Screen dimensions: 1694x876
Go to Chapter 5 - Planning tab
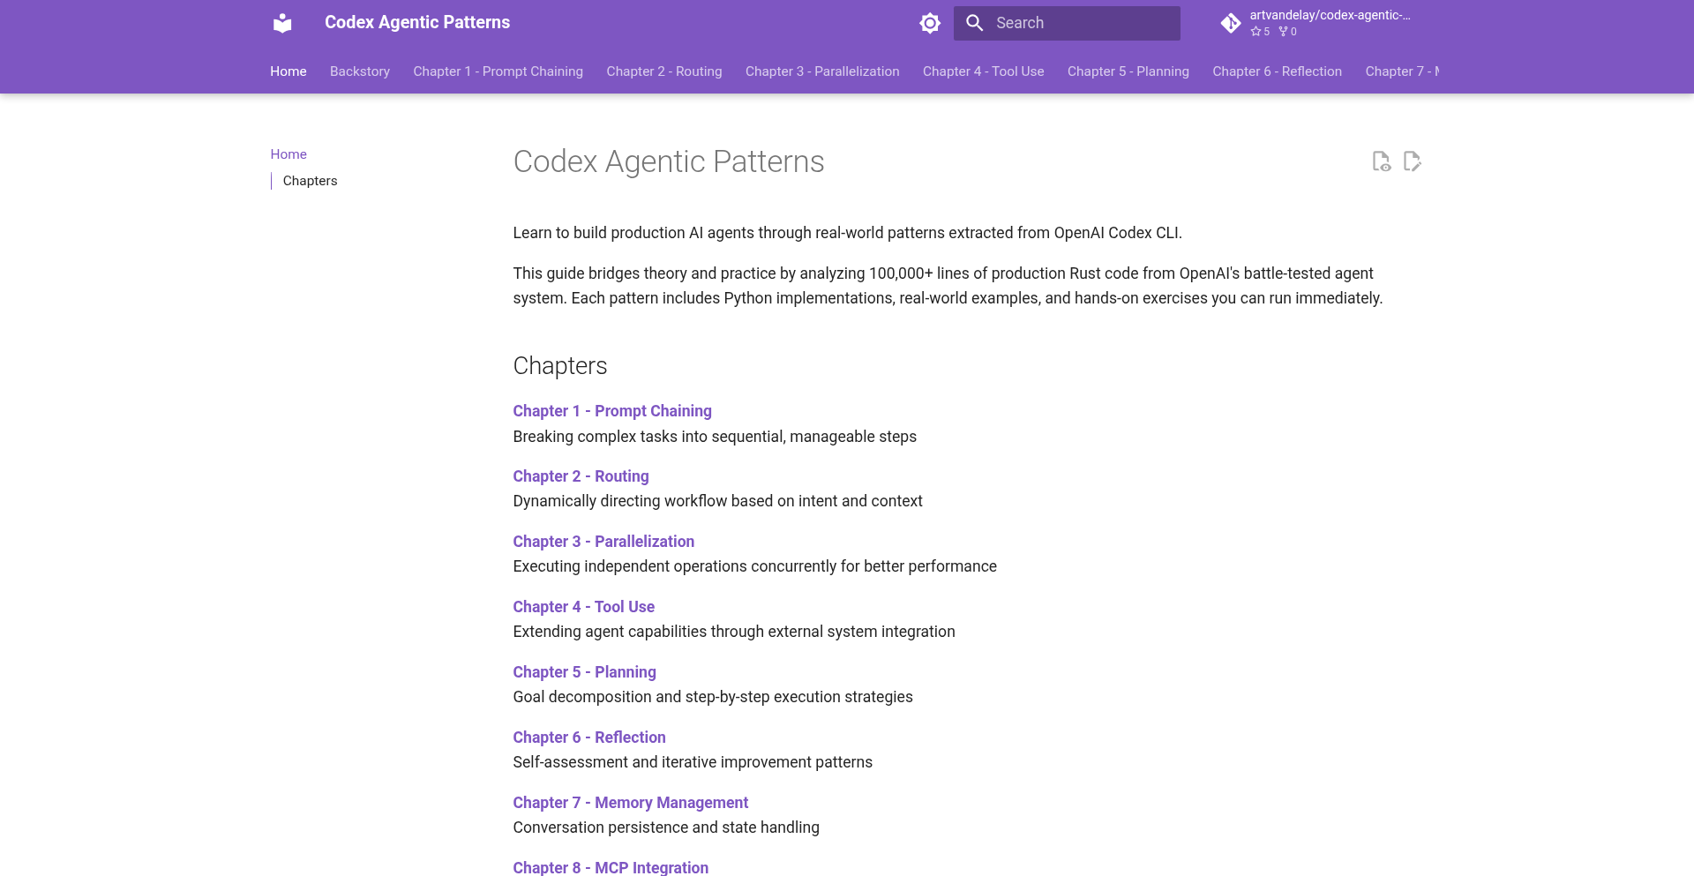point(1128,71)
